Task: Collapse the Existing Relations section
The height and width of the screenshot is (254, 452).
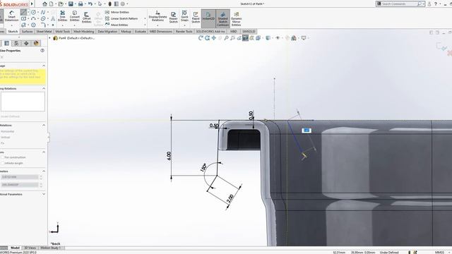Action: [44, 88]
